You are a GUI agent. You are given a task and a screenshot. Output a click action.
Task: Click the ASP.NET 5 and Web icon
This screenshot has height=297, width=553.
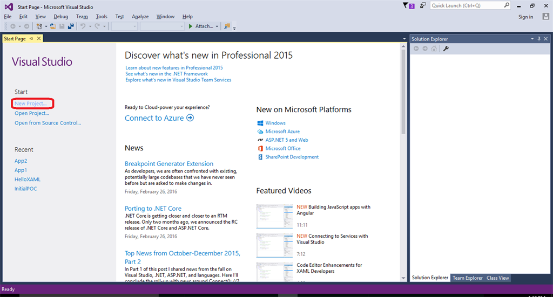pyautogui.click(x=260, y=140)
